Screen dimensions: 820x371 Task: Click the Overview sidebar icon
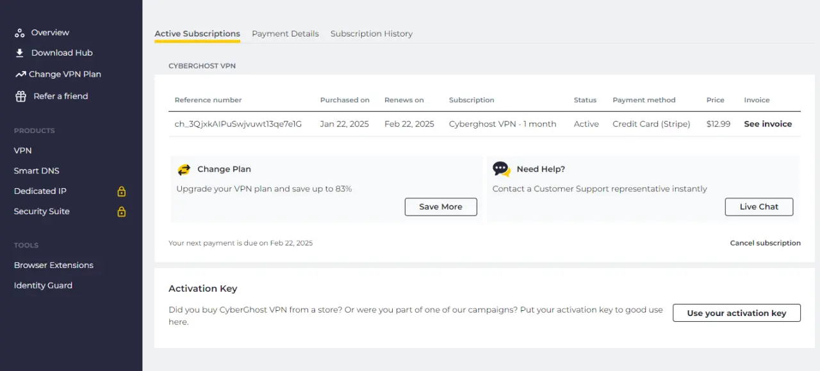[20, 33]
